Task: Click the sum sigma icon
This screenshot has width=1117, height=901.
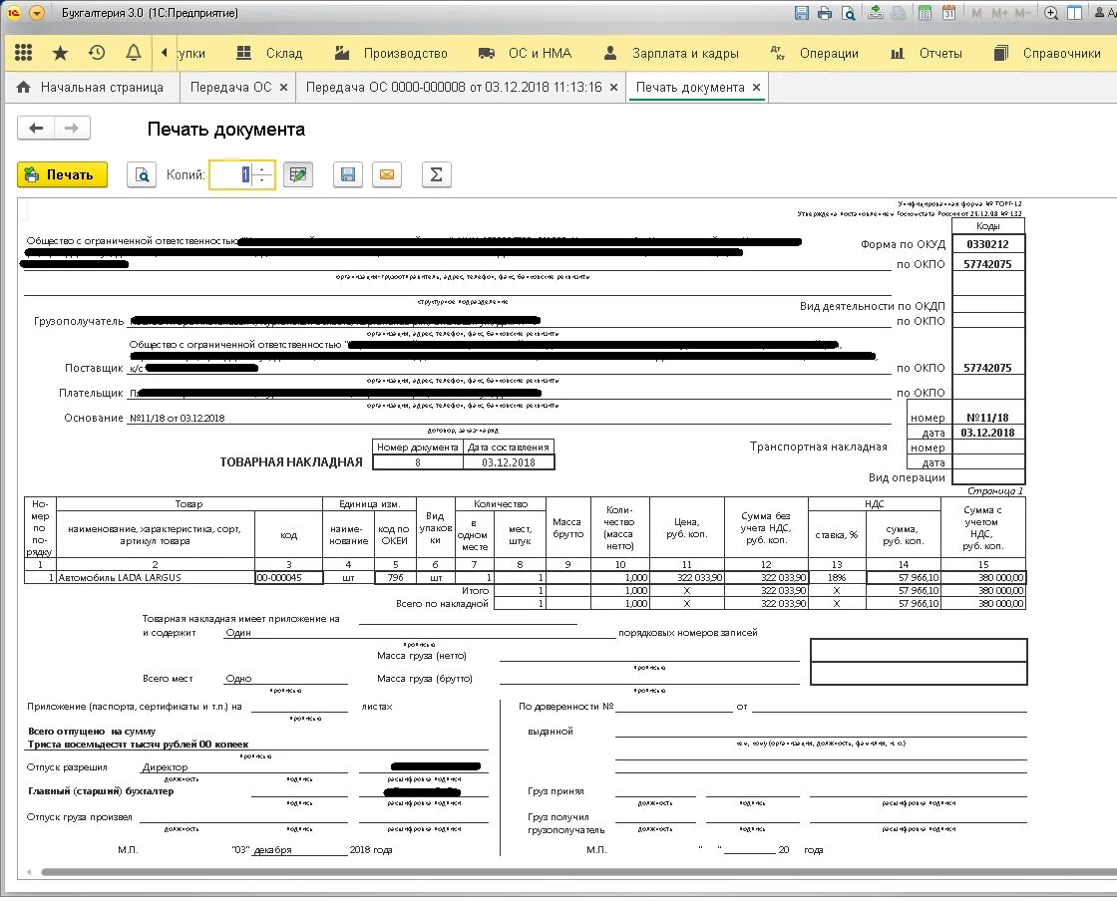Action: (436, 174)
